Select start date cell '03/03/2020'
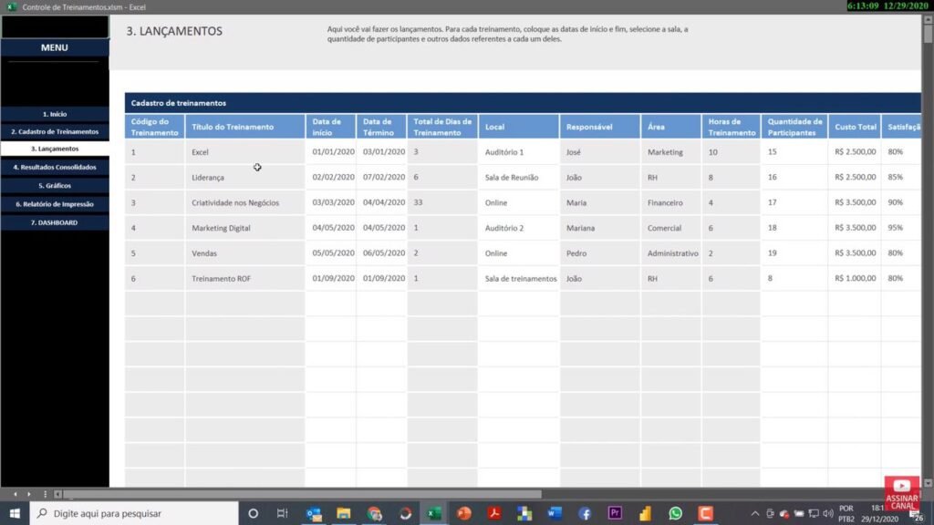 tap(331, 203)
